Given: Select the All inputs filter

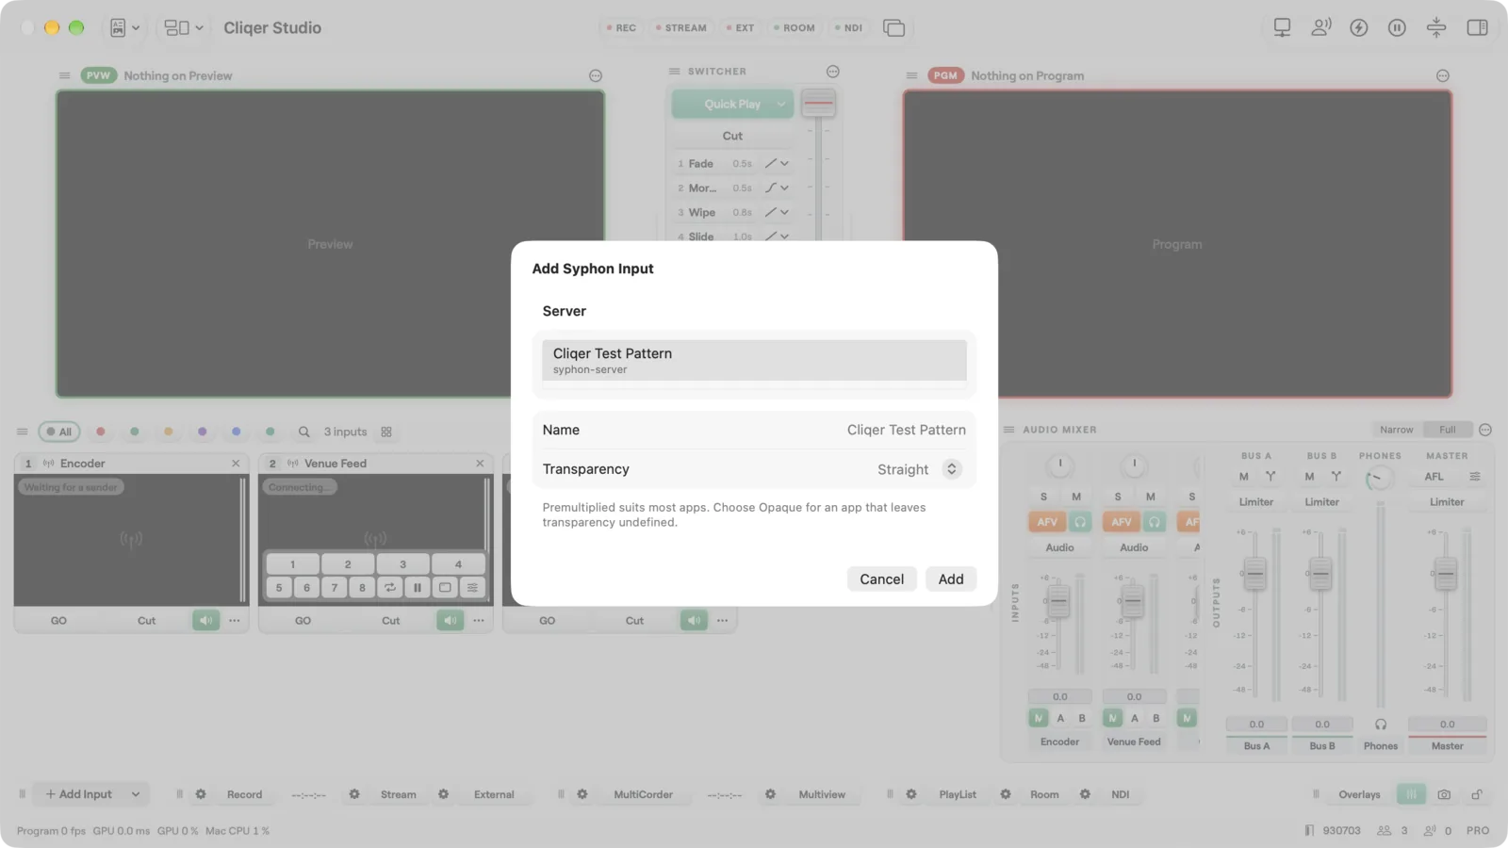Looking at the screenshot, I should (x=59, y=432).
